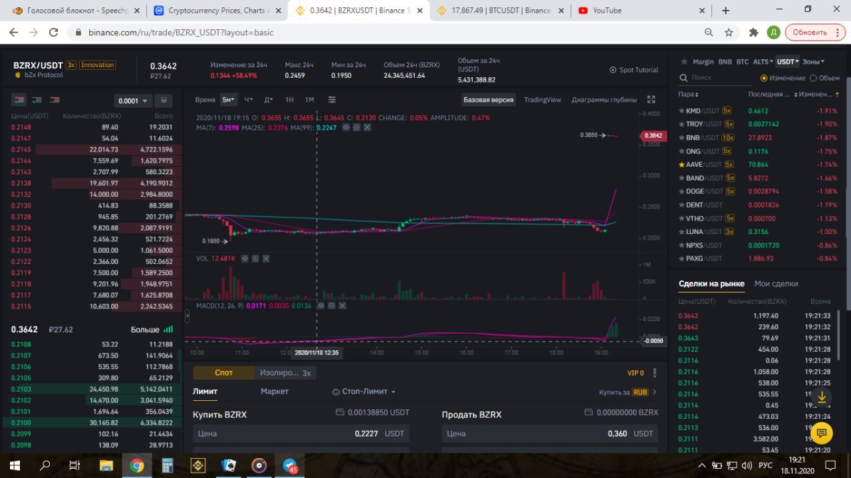Switch to TradingView chart tab

coord(543,100)
